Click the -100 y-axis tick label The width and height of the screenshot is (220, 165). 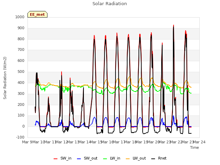pos(20,137)
